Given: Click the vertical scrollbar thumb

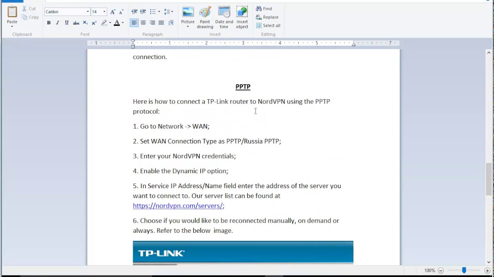Looking at the screenshot, I should point(489,179).
